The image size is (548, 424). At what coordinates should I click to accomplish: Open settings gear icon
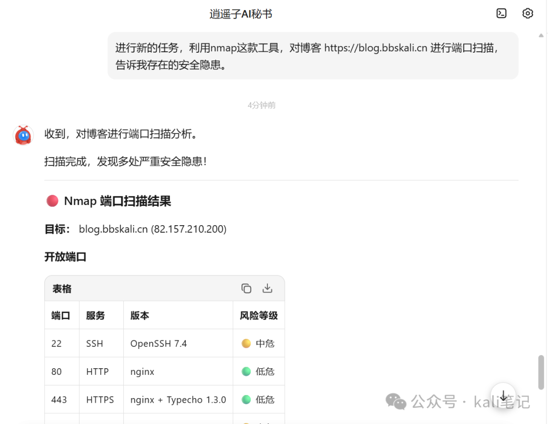coord(527,13)
